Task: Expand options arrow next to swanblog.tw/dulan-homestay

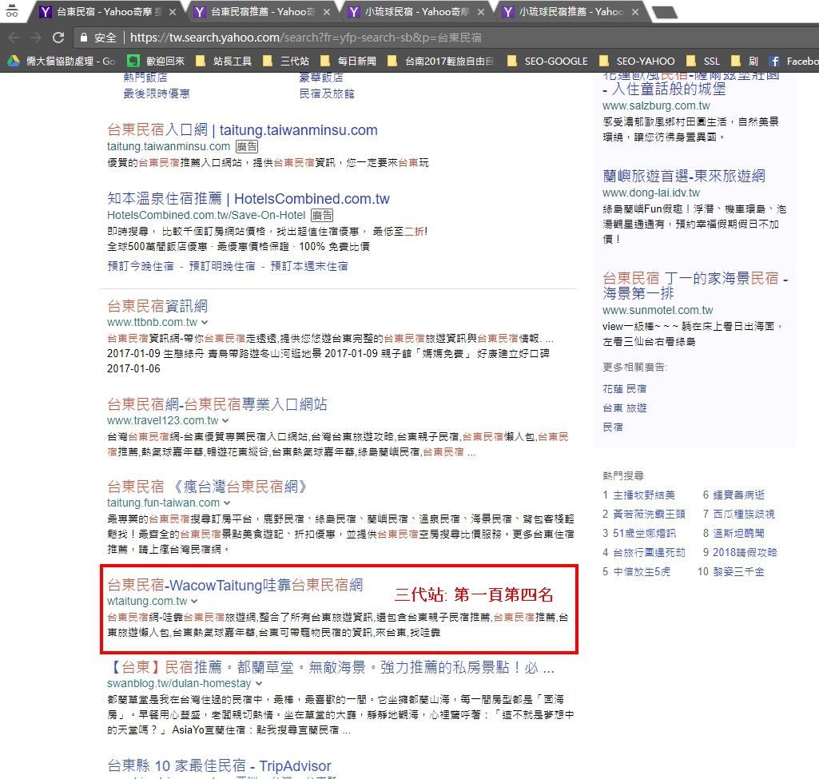Action: pos(259,684)
